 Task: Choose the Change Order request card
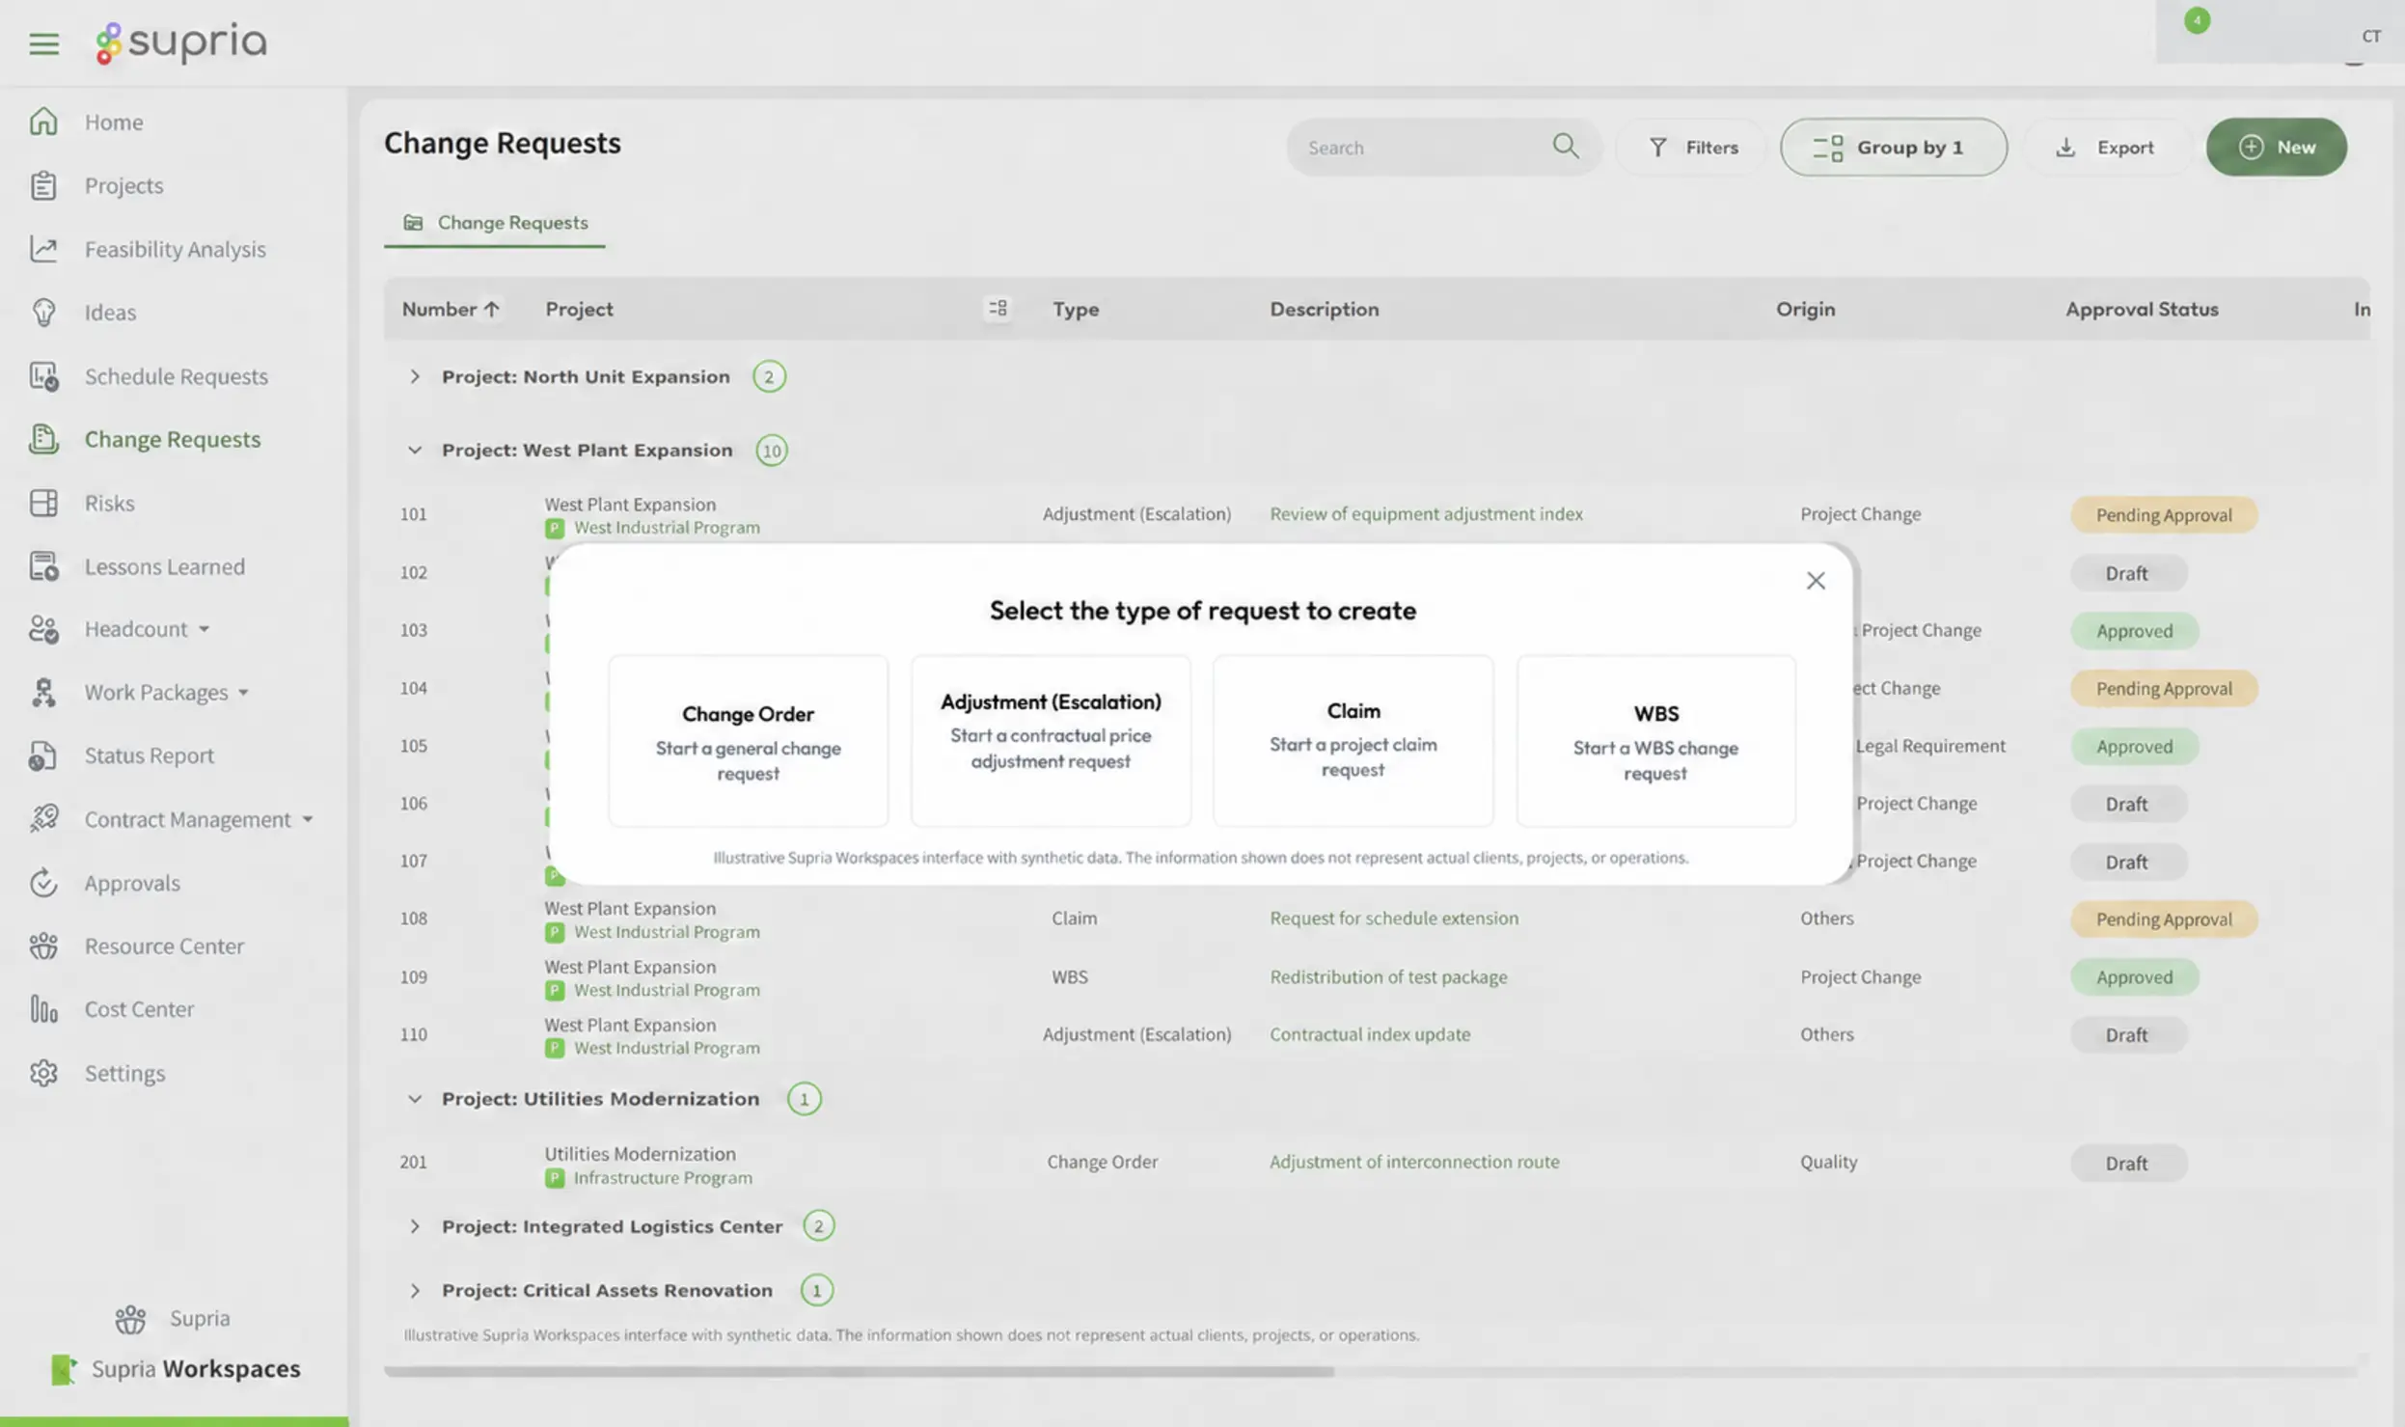click(748, 741)
